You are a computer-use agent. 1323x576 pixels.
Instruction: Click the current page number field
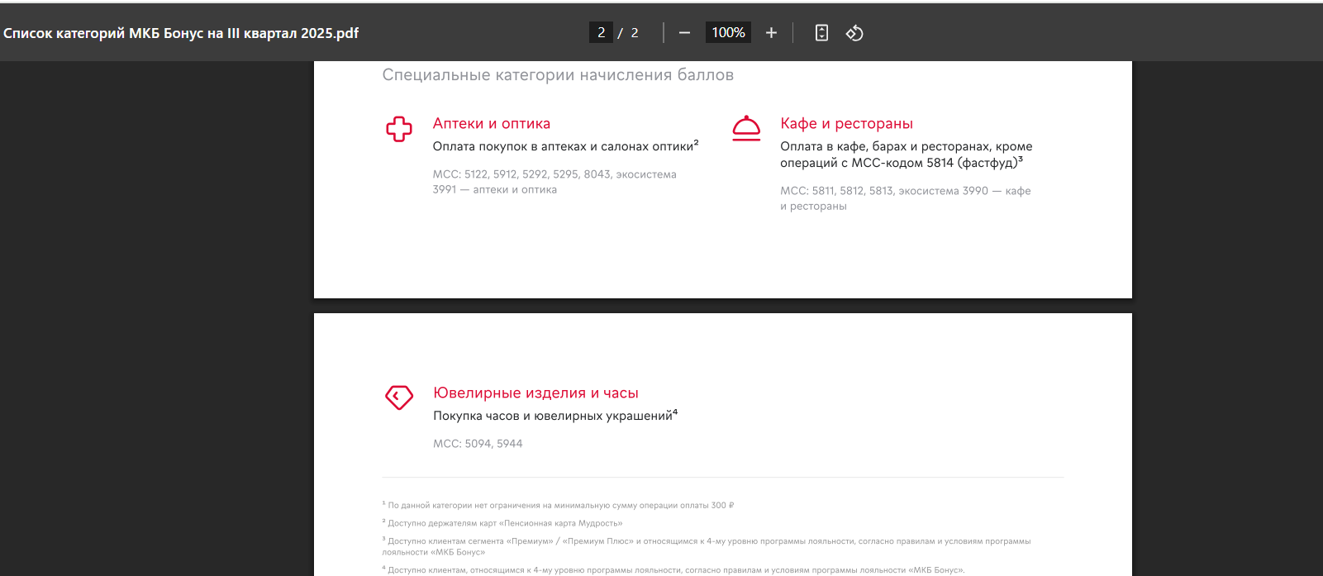pos(601,32)
